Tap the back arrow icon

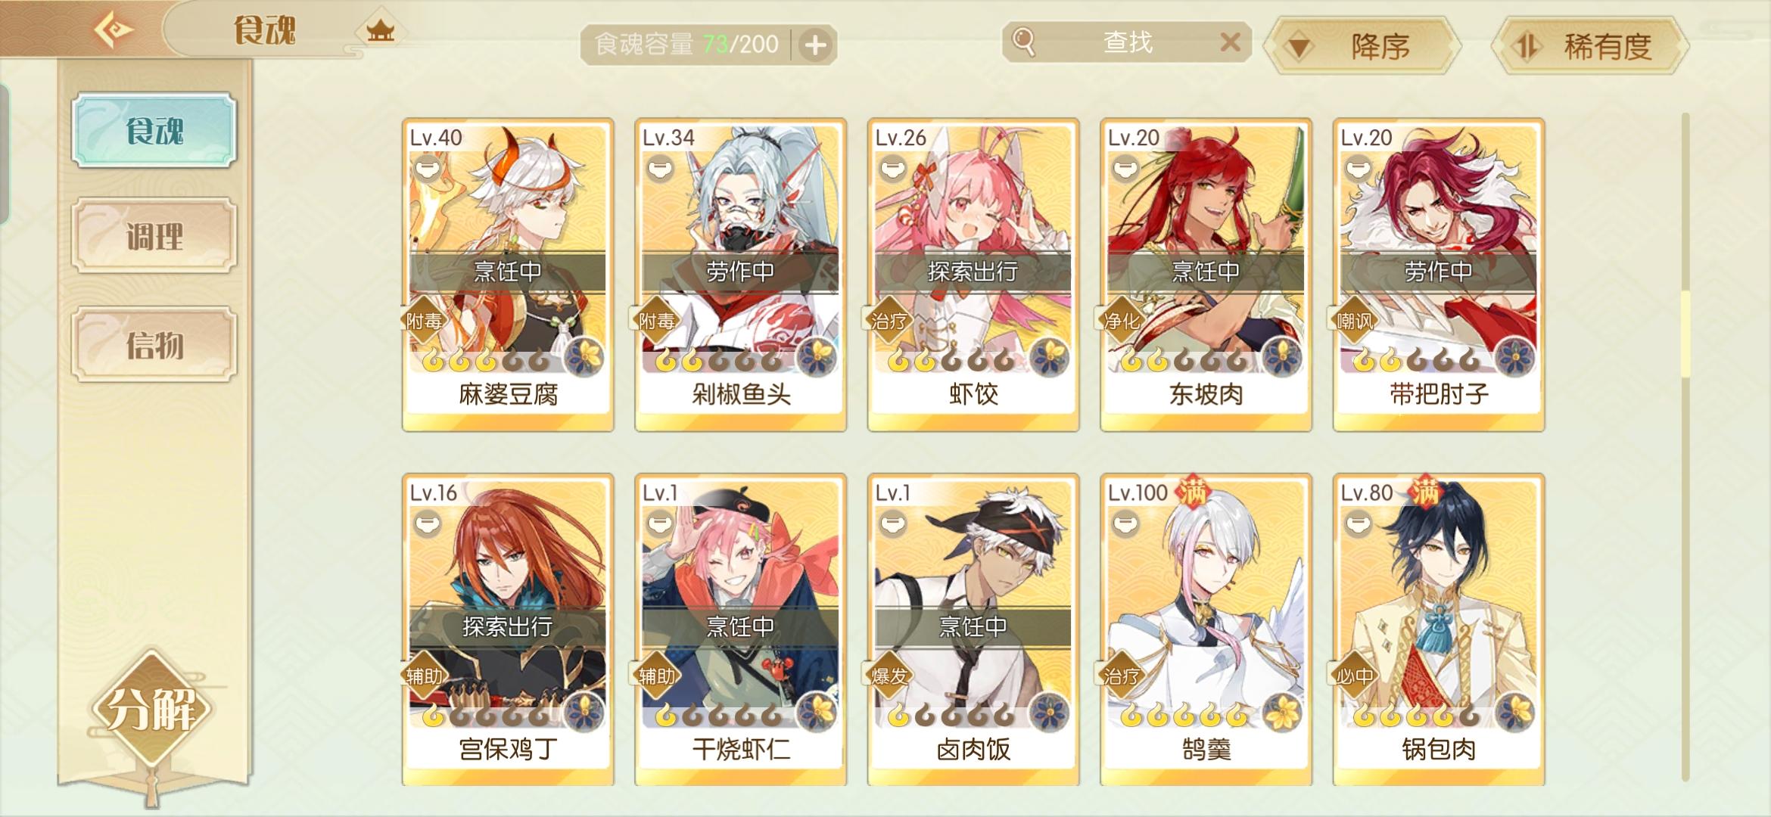click(113, 30)
